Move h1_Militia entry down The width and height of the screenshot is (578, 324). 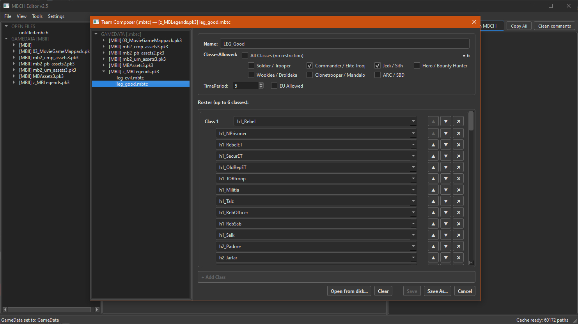[x=446, y=190]
